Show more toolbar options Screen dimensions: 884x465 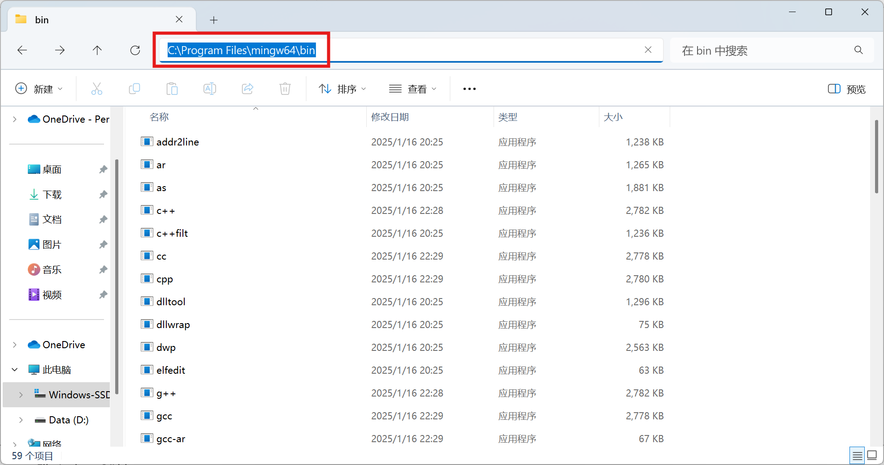469,89
